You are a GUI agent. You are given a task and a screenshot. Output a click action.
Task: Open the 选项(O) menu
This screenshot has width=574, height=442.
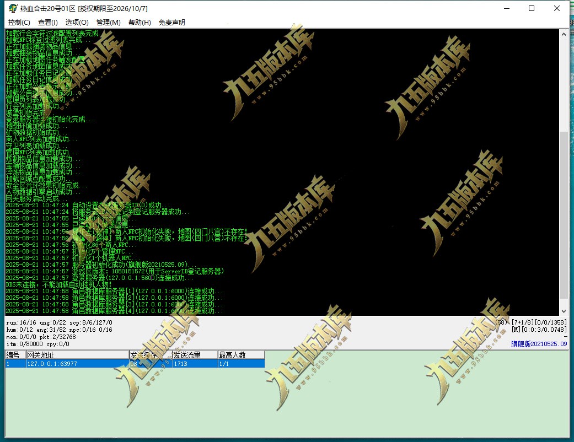[77, 22]
